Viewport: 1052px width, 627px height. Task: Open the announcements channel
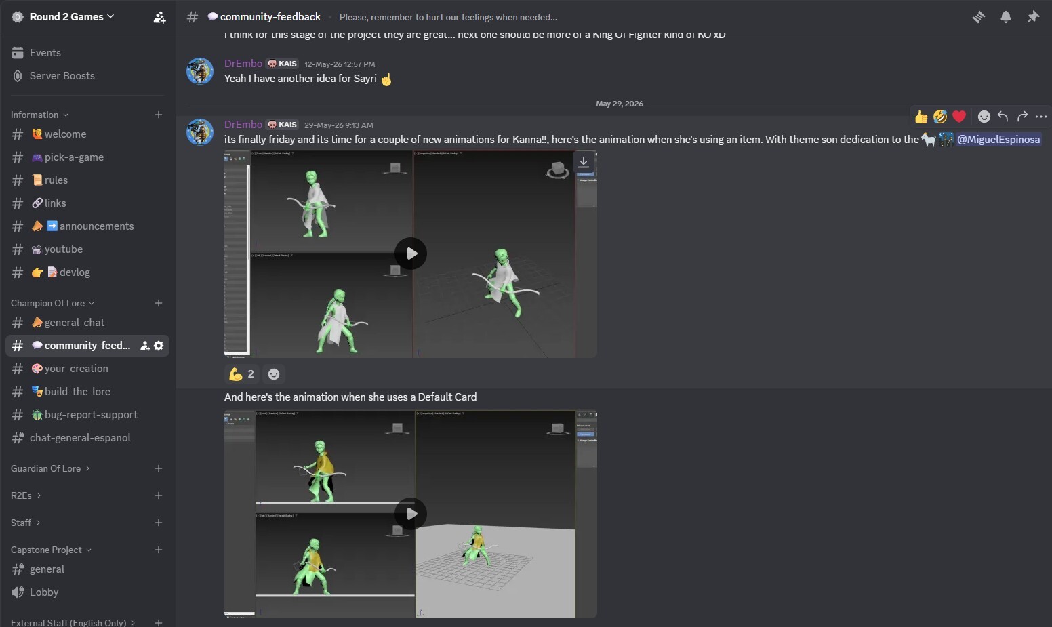pos(87,226)
